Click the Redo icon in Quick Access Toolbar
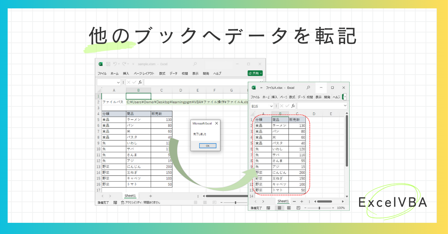This screenshot has height=234, width=448. tap(125, 64)
